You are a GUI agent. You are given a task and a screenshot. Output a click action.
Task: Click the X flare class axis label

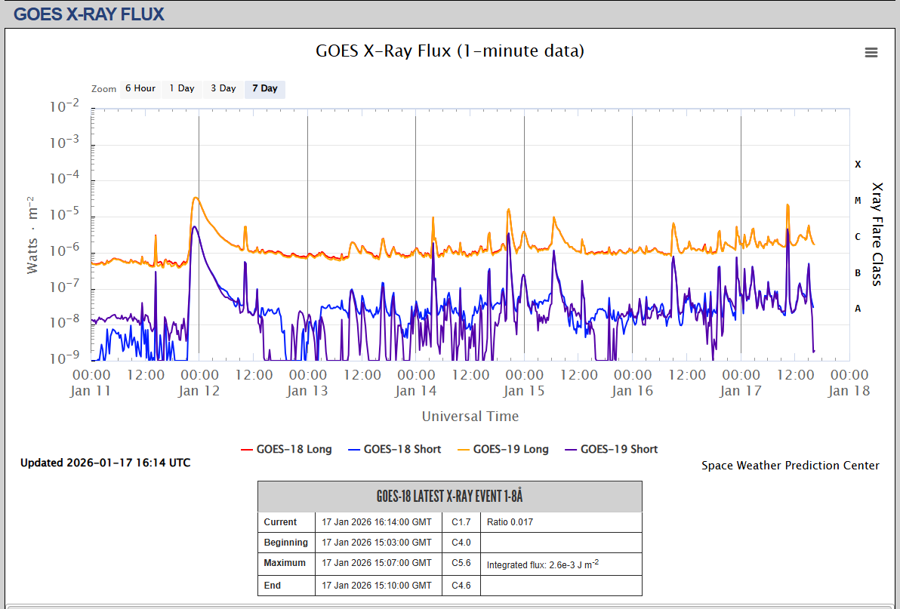[x=858, y=165]
